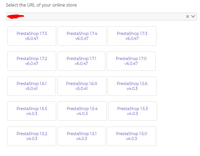Click the PrestaShop 1.7.0 button
The height and width of the screenshot is (156, 200).
pos(131,61)
